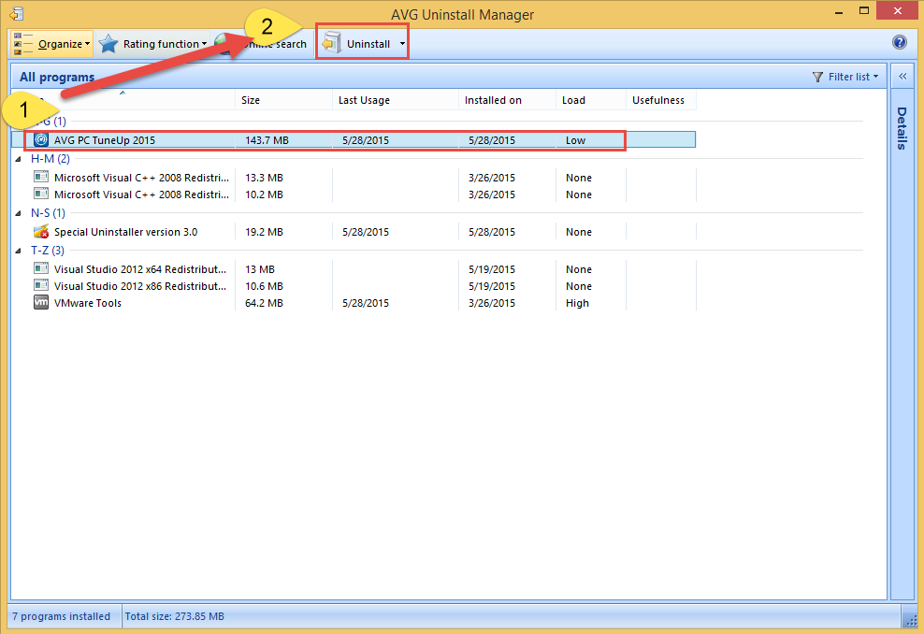924x634 pixels.
Task: Click the 143.7 MB size cell
Action: click(267, 140)
